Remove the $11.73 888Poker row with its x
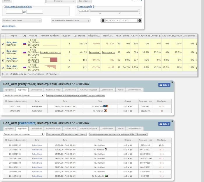Screen dimensions: 204x182 coord(196,52)
